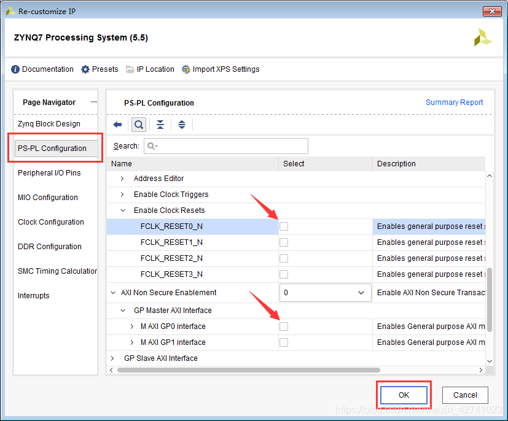Select the FCLK_RESET3_N row name
508x421 pixels.
pos(172,274)
